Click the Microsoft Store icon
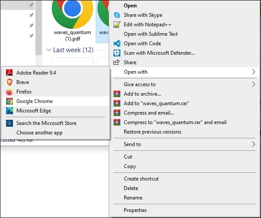 click(9, 123)
